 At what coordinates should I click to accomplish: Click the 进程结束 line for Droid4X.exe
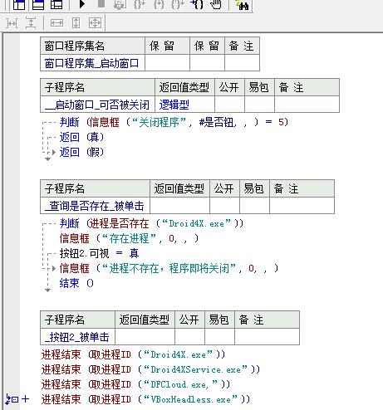133,354
